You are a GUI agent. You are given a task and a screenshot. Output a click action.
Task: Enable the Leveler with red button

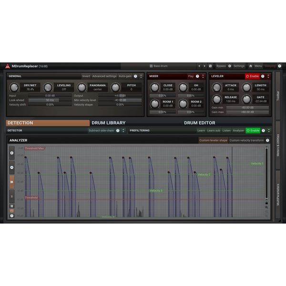pos(253,76)
